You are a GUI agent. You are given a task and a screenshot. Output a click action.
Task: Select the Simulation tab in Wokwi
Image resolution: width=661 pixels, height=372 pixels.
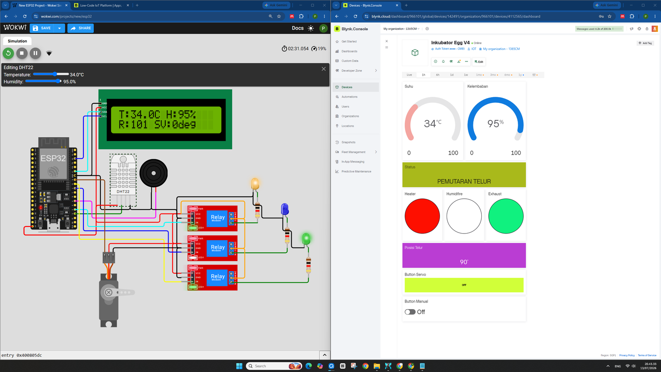17,41
